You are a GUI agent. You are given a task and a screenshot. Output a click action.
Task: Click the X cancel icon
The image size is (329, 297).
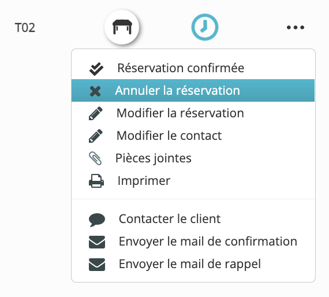pos(95,91)
